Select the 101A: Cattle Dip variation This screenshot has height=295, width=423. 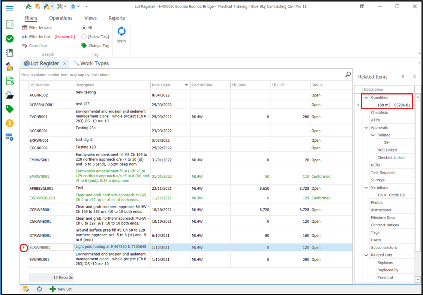pyautogui.click(x=391, y=195)
